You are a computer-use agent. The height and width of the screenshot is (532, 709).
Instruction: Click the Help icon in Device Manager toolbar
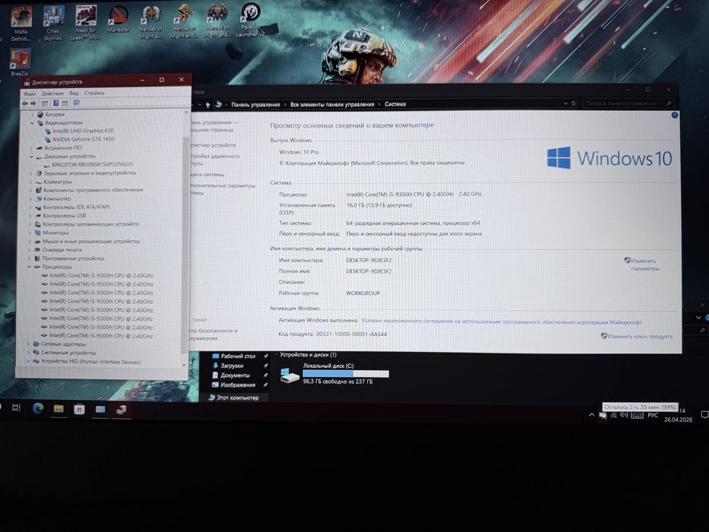point(56,103)
